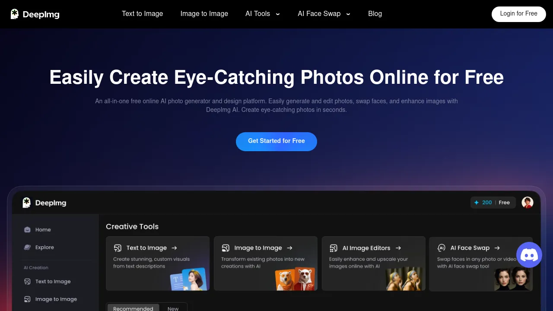The image size is (553, 311).
Task: Expand the AI Tools dropdown menu
Action: [x=263, y=14]
